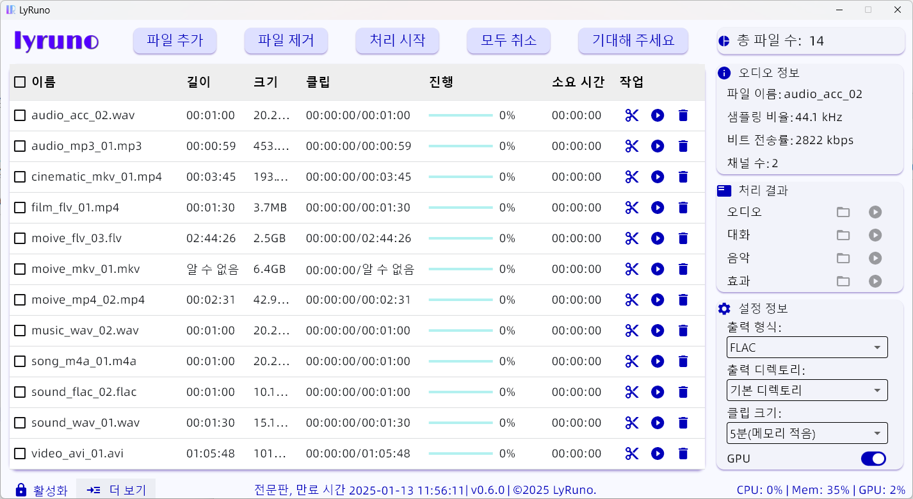Select the checkbox for film_flv_01.mp4
Image resolution: width=913 pixels, height=499 pixels.
19,208
